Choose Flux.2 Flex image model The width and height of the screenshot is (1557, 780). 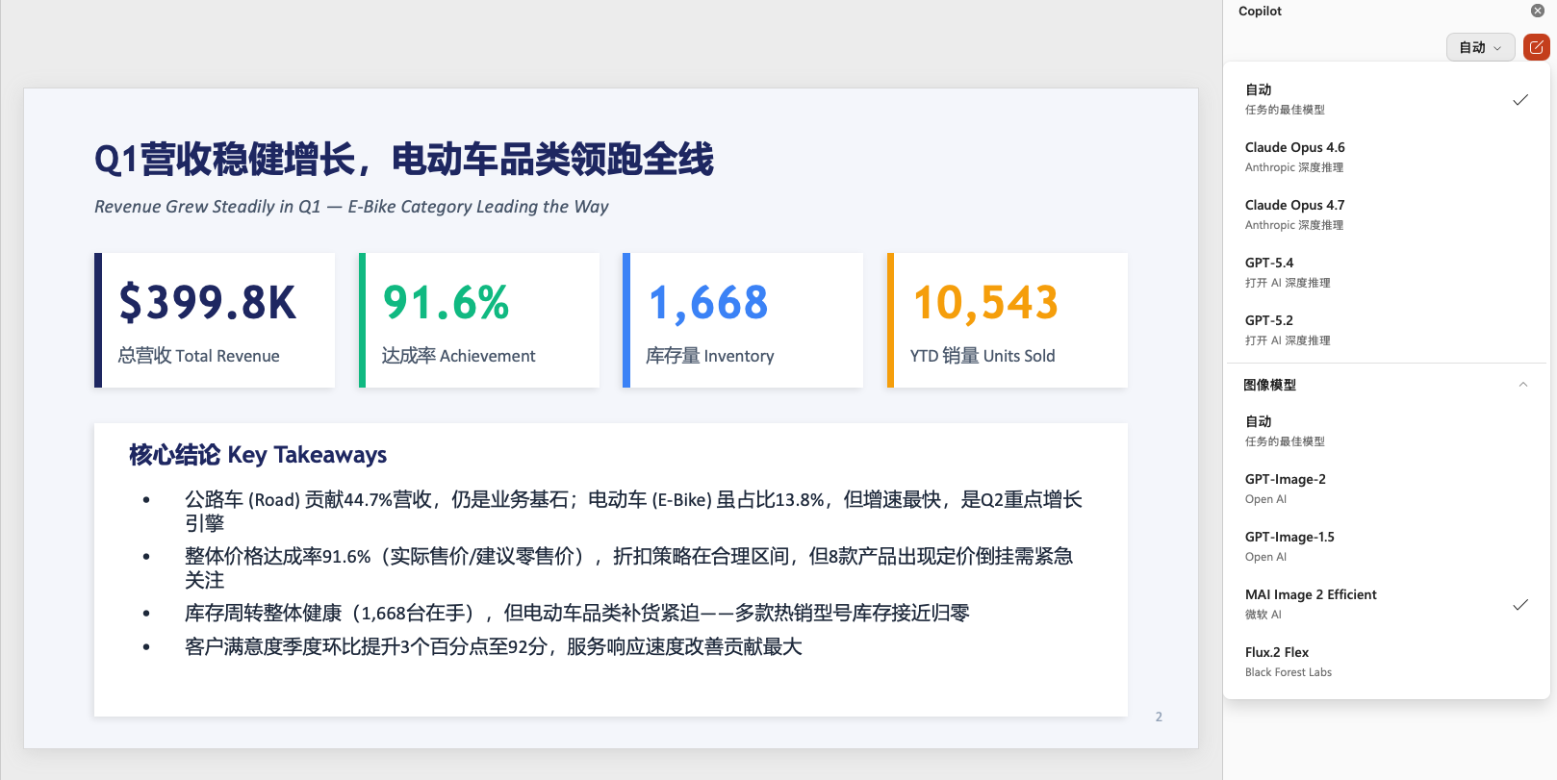1386,662
